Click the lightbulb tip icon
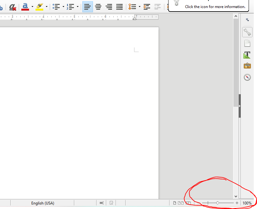This screenshot has height=209, width=257. click(176, 3)
